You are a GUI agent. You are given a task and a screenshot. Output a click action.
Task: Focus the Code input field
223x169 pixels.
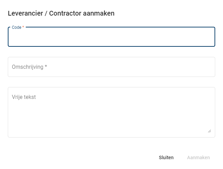111,37
